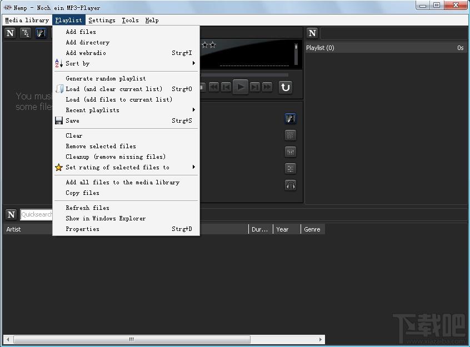Click into the Quicksearch field
Screen dimensions: 470x347
36,214
